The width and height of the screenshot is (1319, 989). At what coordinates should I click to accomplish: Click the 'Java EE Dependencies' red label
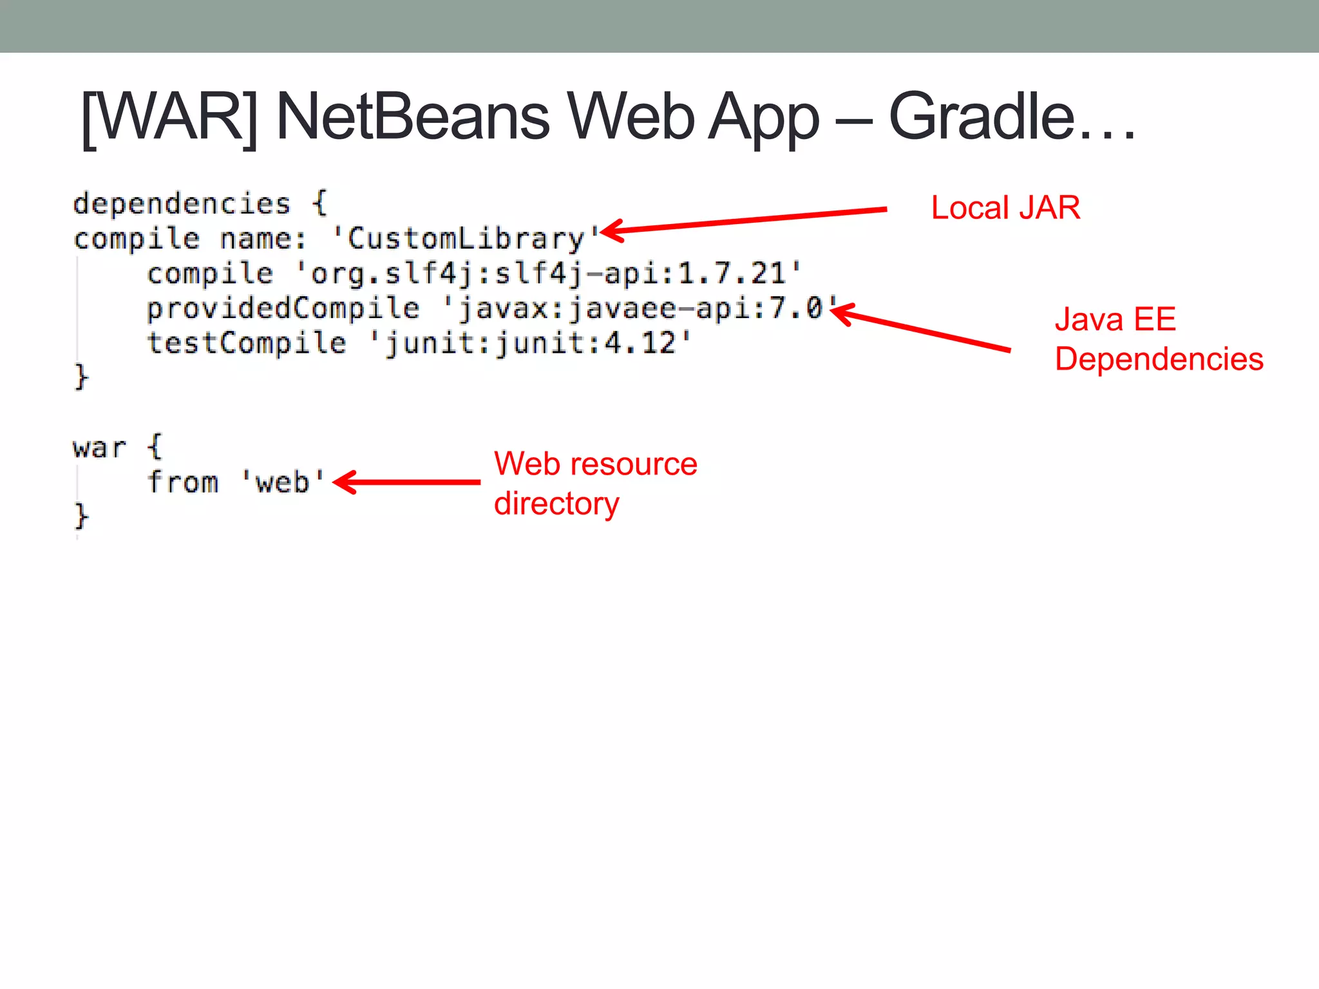pyautogui.click(x=1159, y=339)
